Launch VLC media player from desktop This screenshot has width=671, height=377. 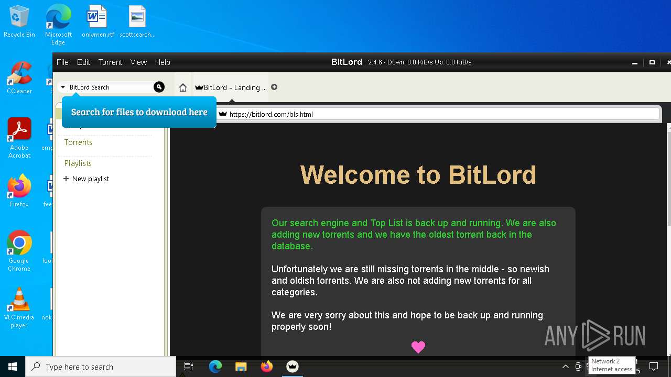point(19,308)
